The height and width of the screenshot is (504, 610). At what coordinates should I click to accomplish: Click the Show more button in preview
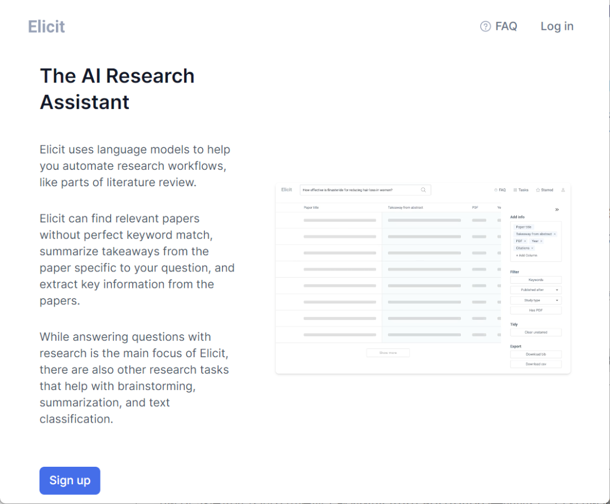(x=388, y=353)
